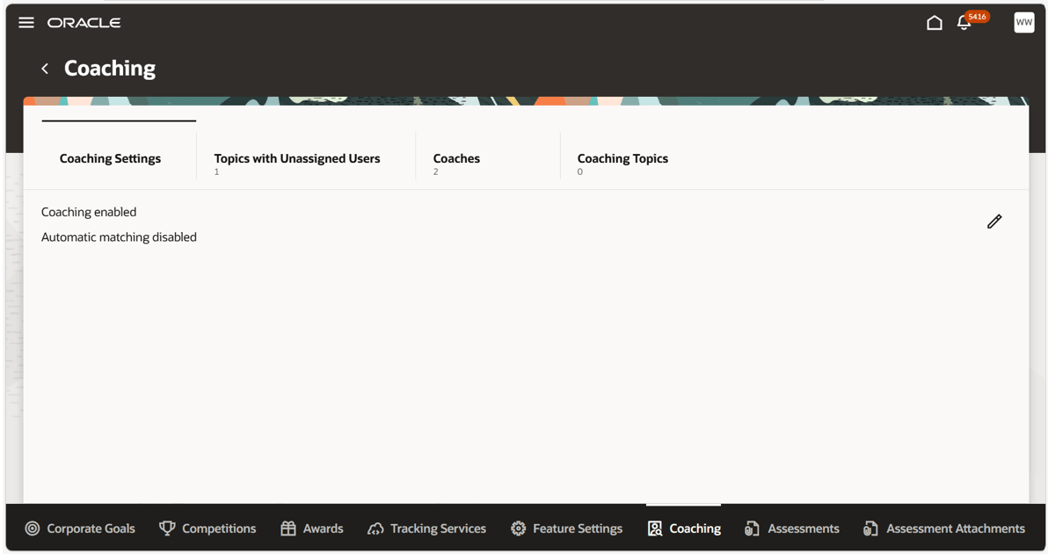Click the Competitions trophy icon
Screen dimensions: 1048x554
(167, 528)
